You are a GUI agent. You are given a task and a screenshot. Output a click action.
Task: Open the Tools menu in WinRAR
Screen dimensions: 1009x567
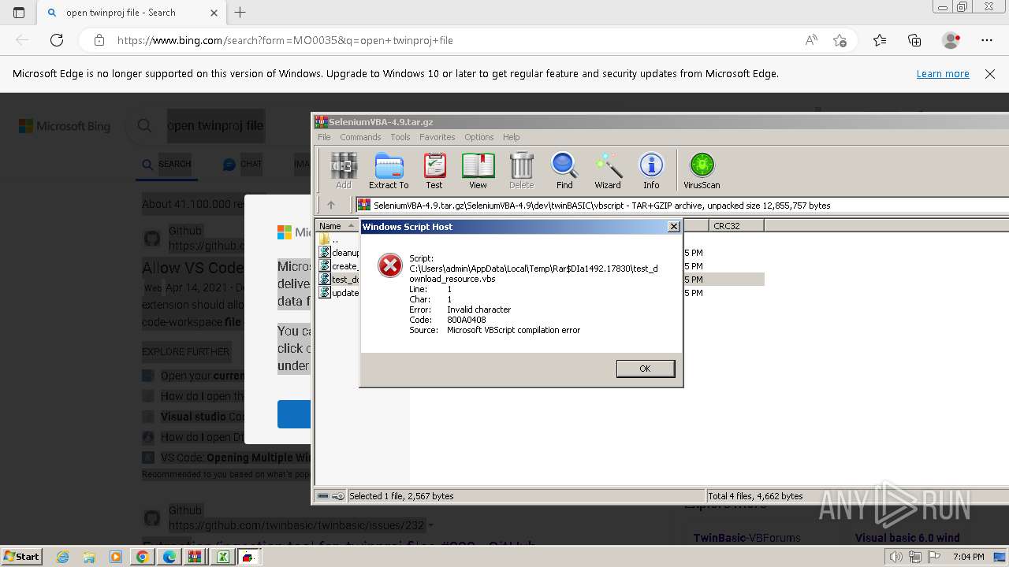coord(400,137)
